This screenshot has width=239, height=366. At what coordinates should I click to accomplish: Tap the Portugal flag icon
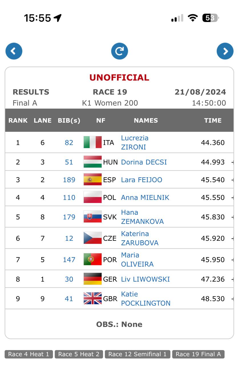92,259
